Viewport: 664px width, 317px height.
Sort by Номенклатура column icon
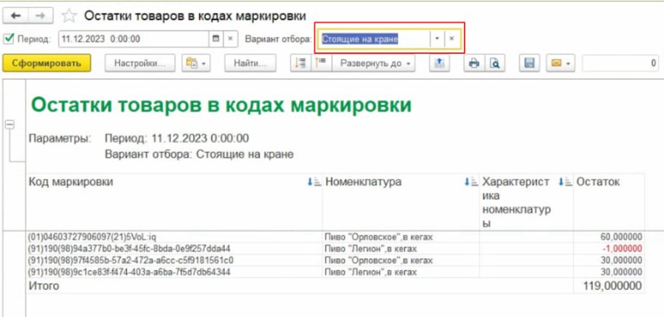[471, 182]
